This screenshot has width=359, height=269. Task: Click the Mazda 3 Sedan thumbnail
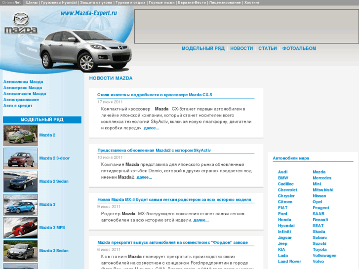20,251
